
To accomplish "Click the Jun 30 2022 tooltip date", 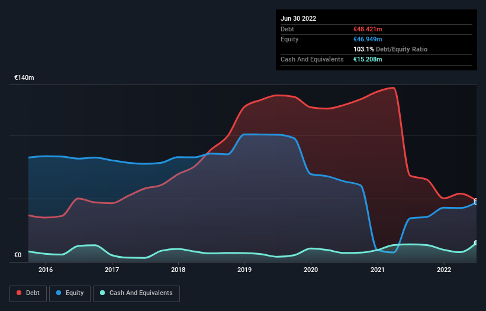I will pyautogui.click(x=298, y=18).
